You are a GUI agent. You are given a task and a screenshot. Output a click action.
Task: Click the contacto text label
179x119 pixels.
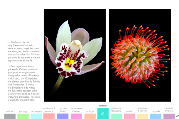pyautogui.click(x=103, y=106)
